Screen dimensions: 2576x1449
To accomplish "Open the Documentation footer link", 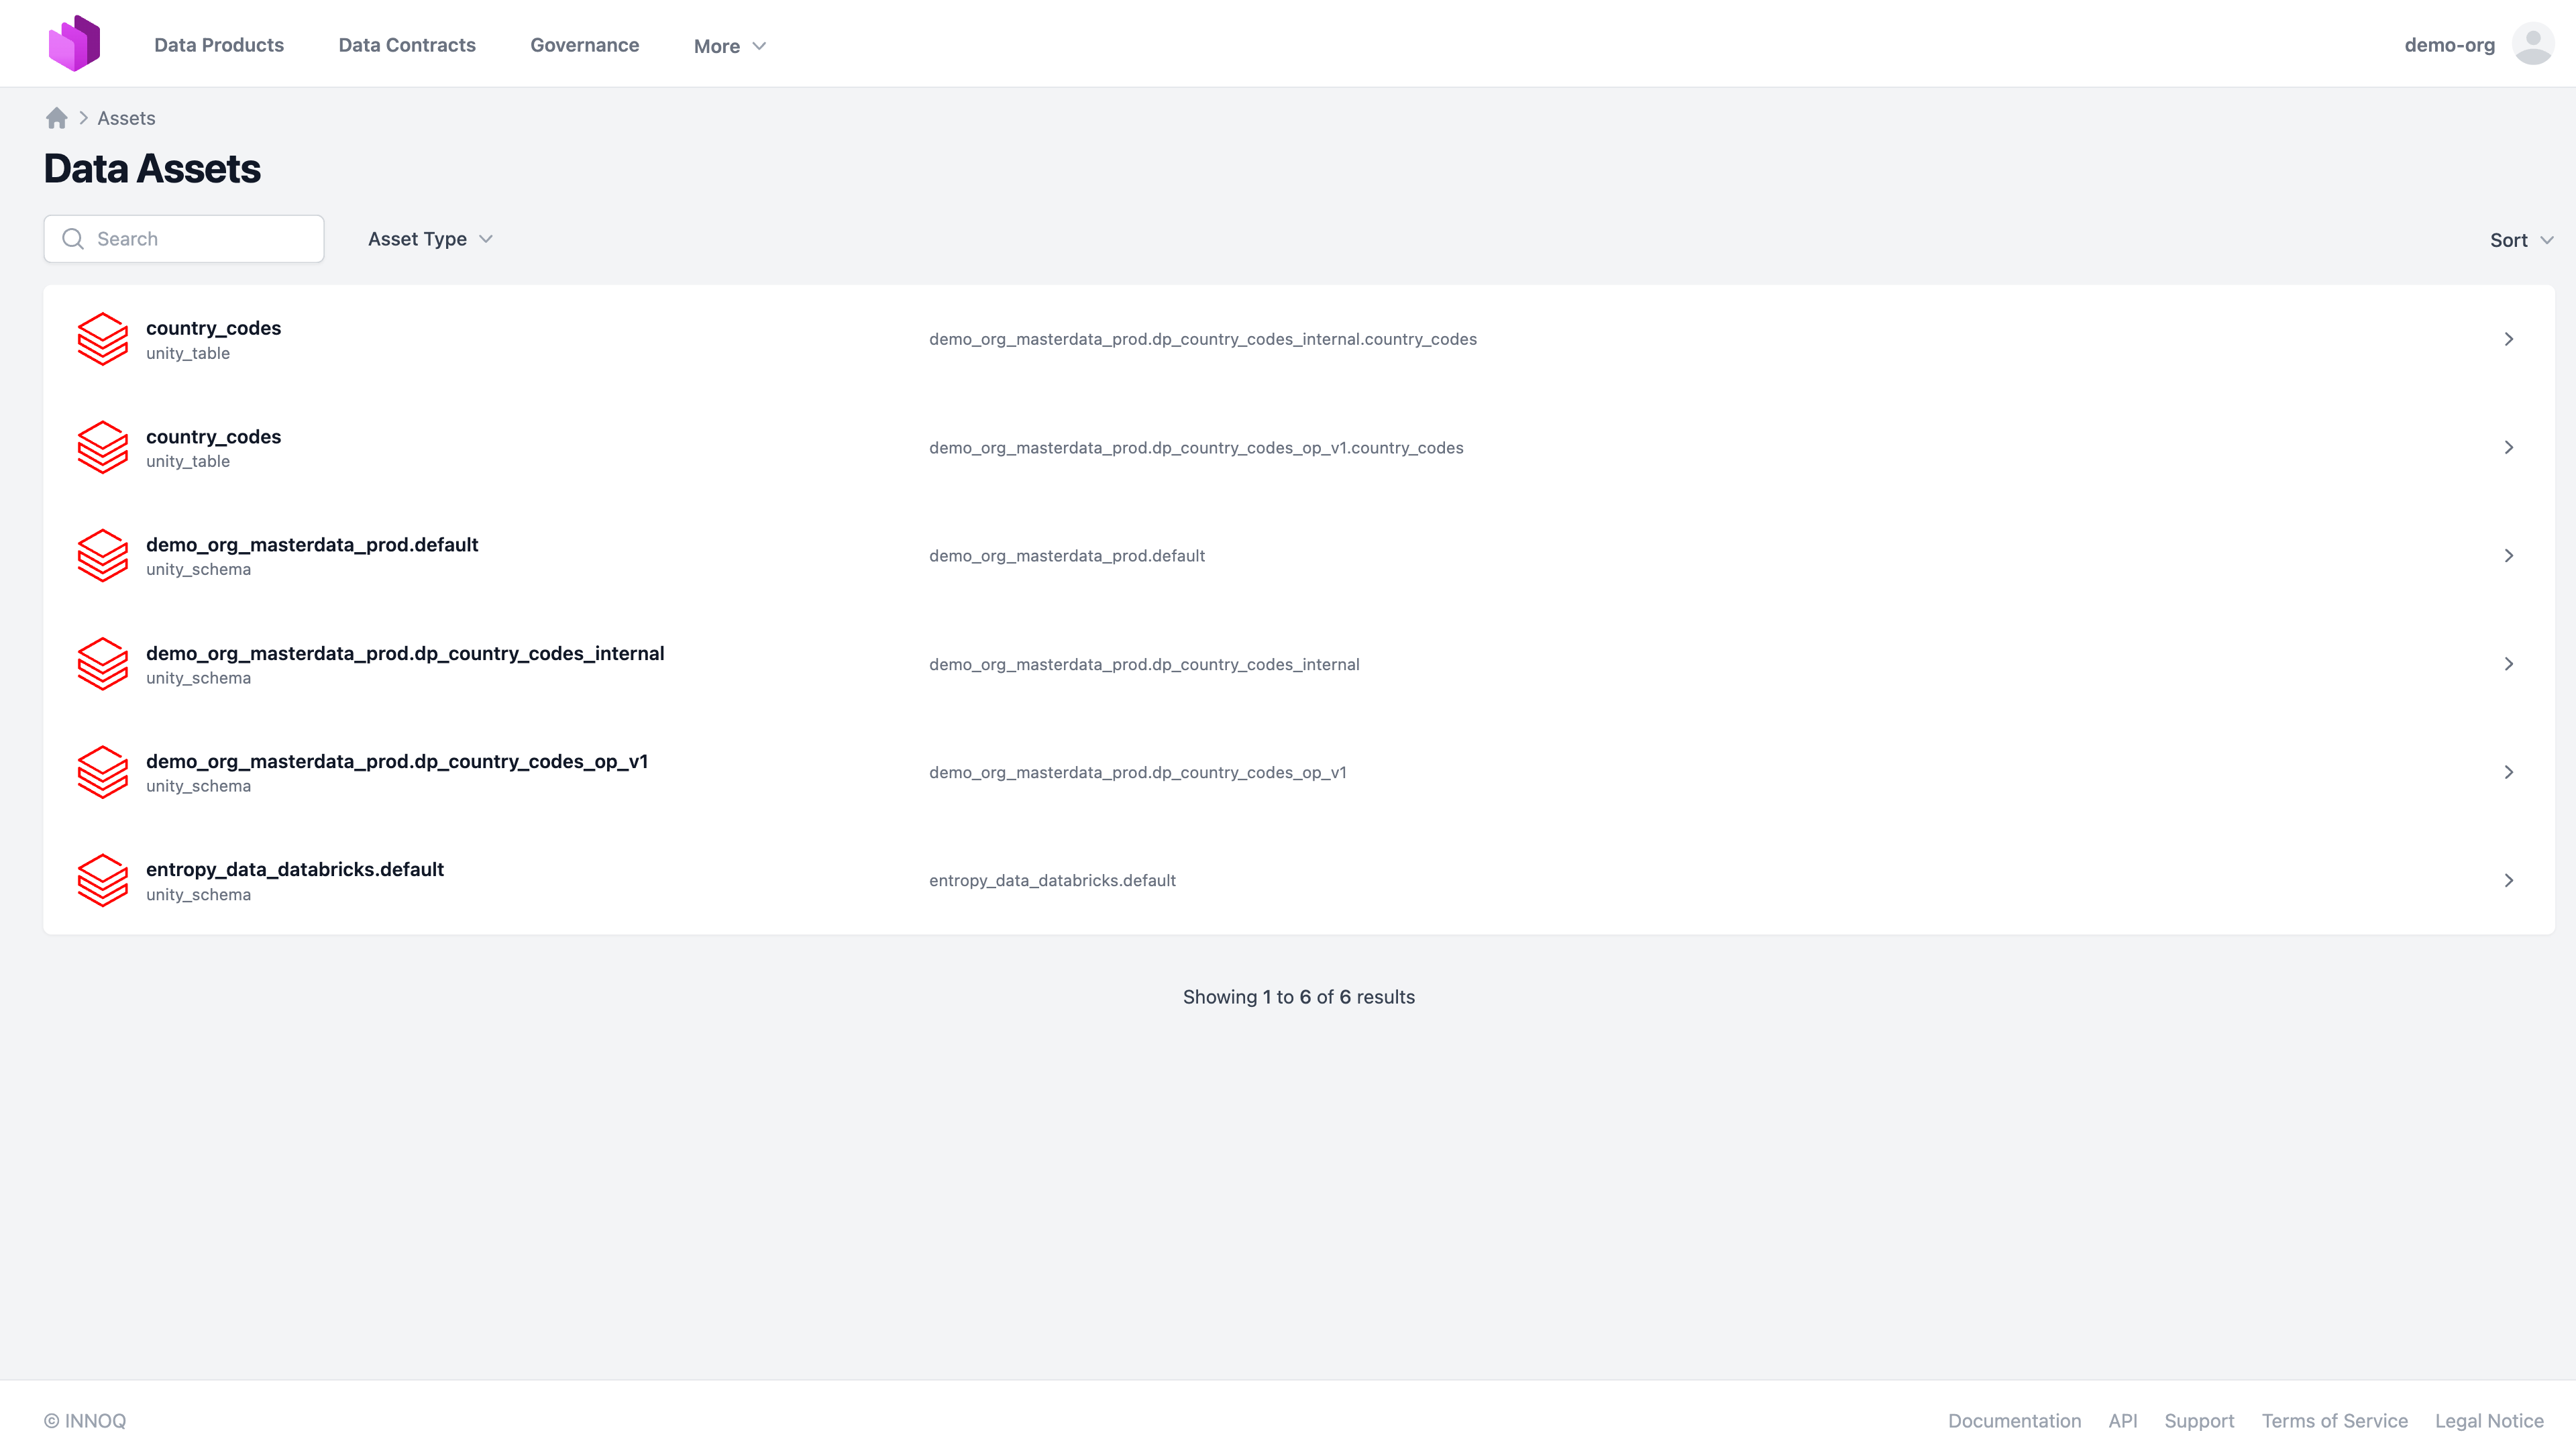I will tap(2014, 1420).
